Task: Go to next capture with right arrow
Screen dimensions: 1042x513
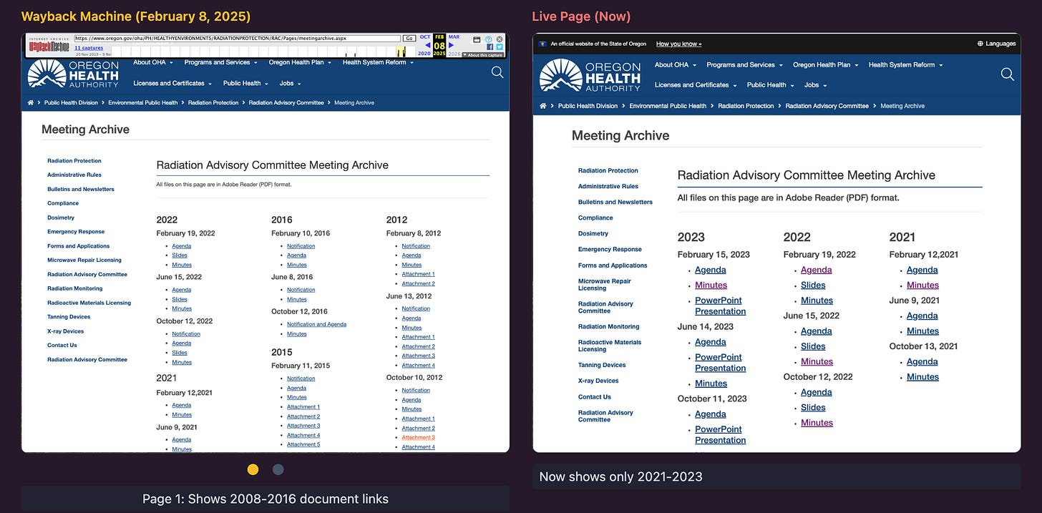Action: pyautogui.click(x=451, y=45)
